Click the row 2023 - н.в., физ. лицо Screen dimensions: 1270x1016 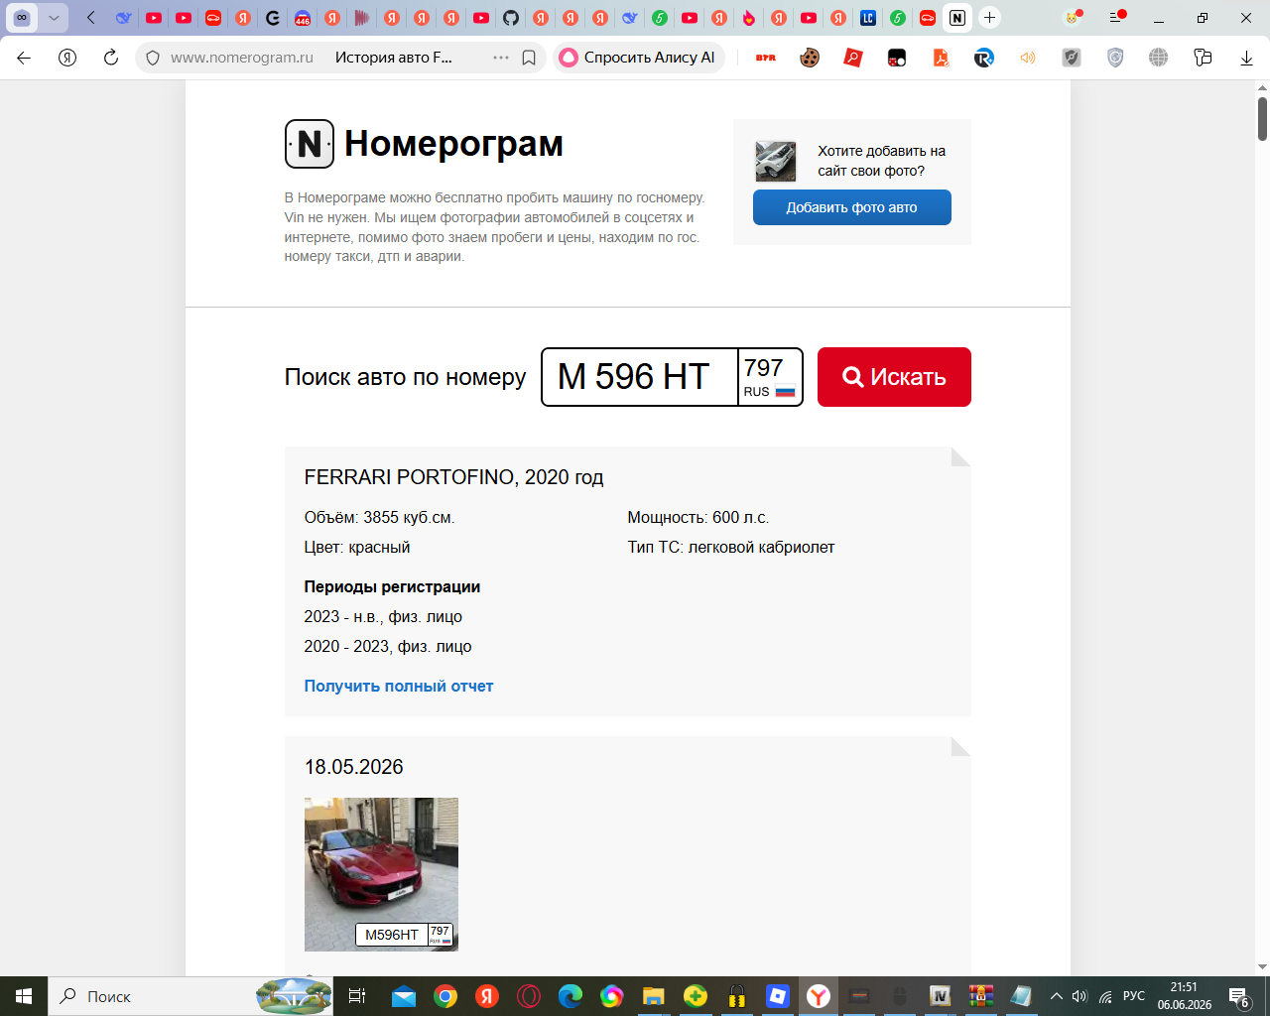point(383,616)
